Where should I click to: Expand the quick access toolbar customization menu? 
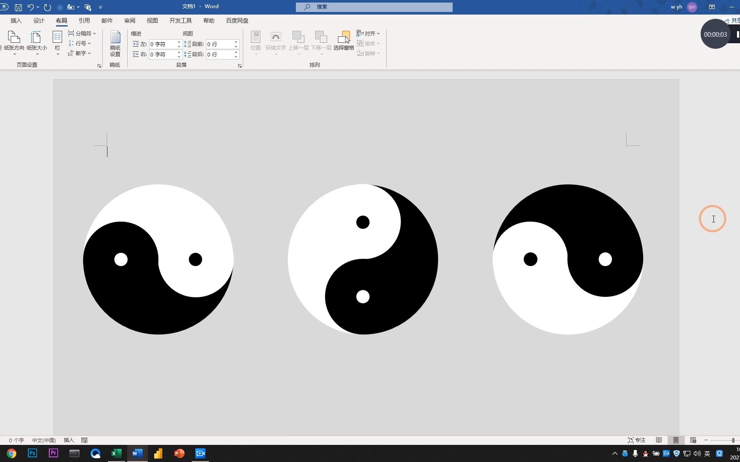(100, 7)
